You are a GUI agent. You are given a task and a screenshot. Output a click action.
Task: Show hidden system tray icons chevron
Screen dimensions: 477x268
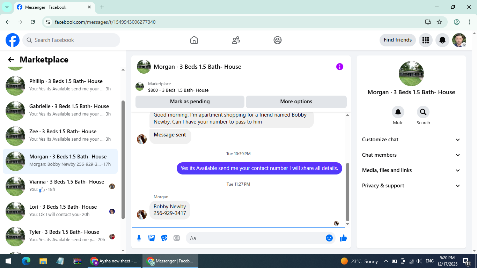point(386,261)
